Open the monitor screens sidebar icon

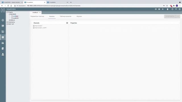pyautogui.click(x=3, y=26)
